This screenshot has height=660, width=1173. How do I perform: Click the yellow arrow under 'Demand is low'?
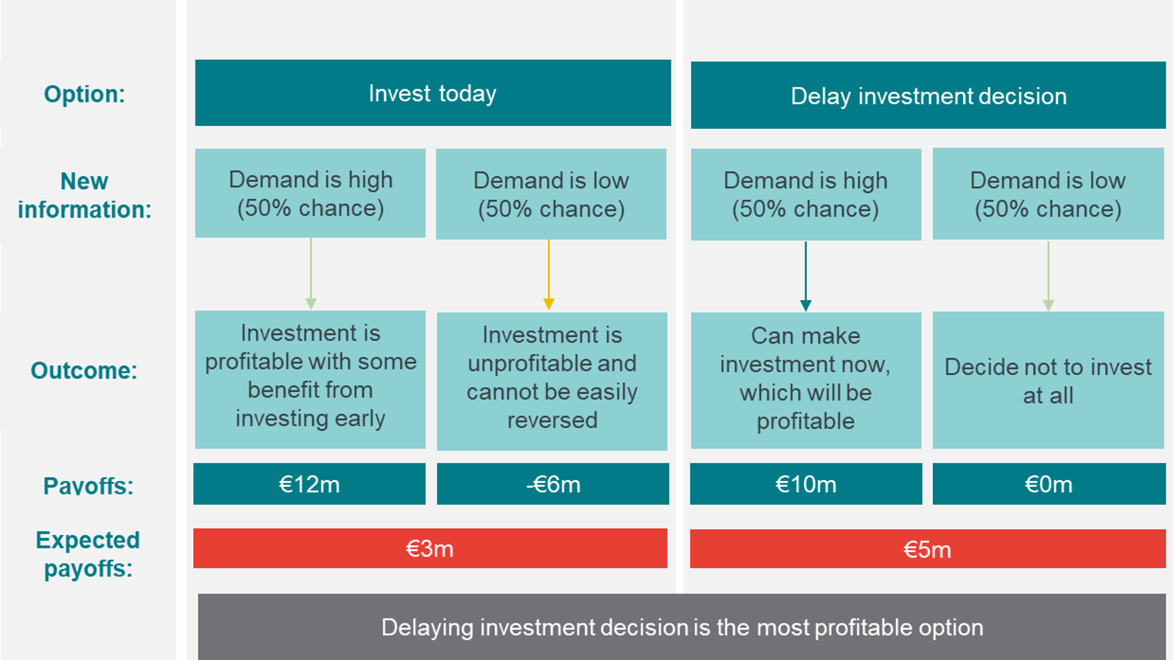549,275
